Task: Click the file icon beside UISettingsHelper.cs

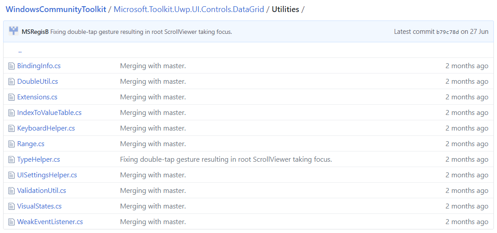Action: tap(12, 175)
